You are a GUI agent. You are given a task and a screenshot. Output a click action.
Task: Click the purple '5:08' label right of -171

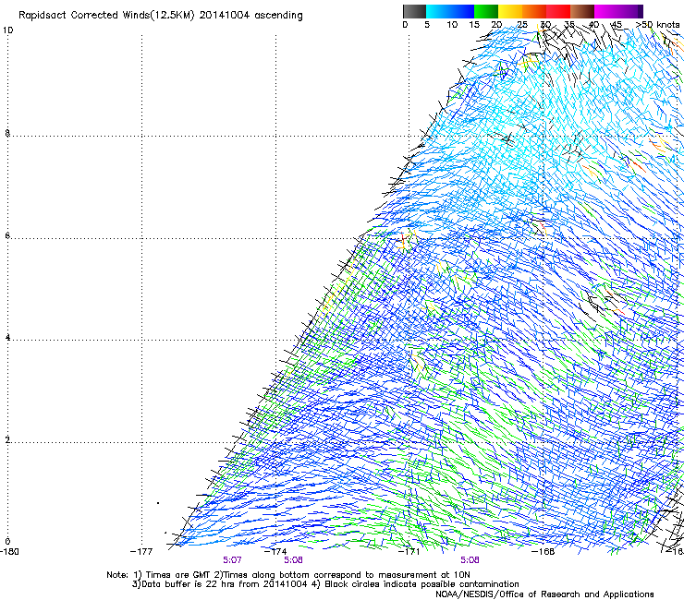click(x=470, y=560)
